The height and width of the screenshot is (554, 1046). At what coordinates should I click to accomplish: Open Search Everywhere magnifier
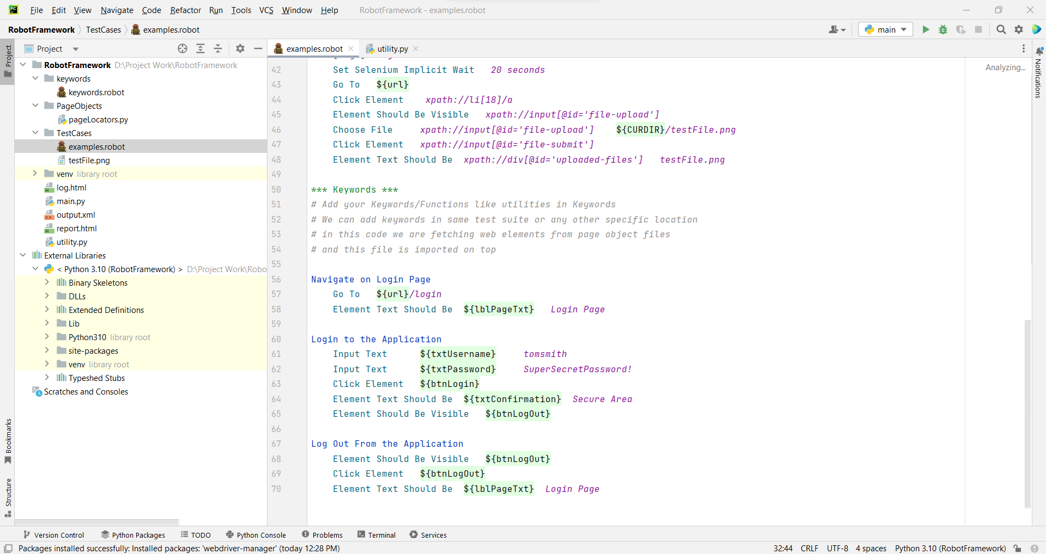(1001, 29)
